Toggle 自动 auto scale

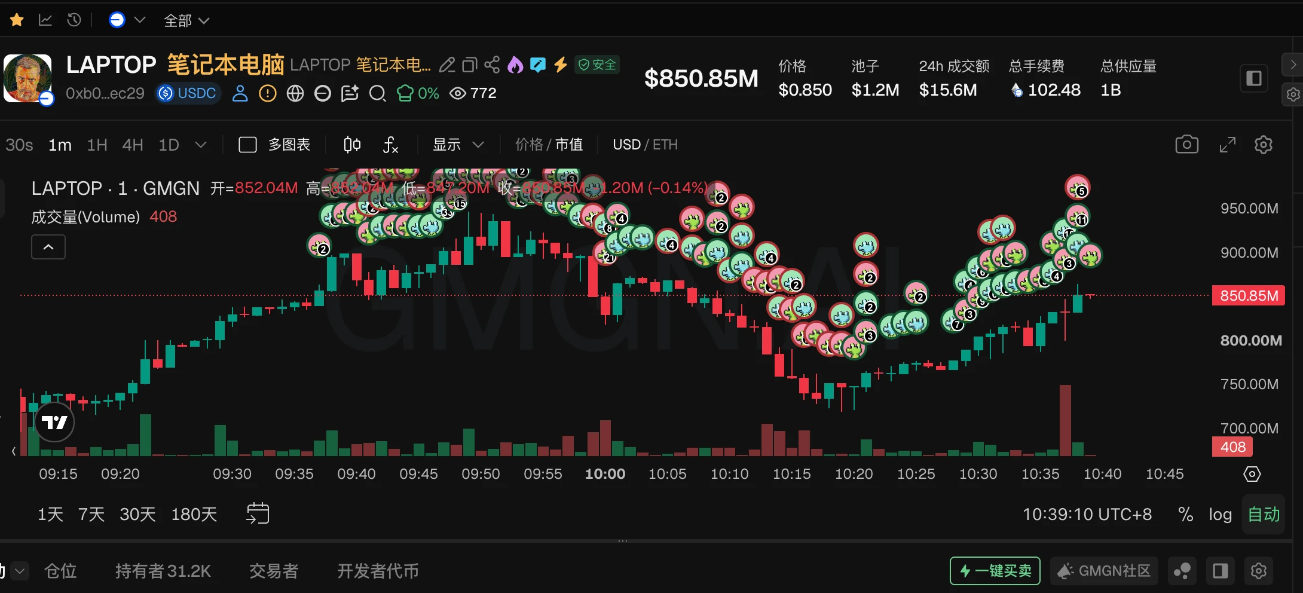[1264, 514]
